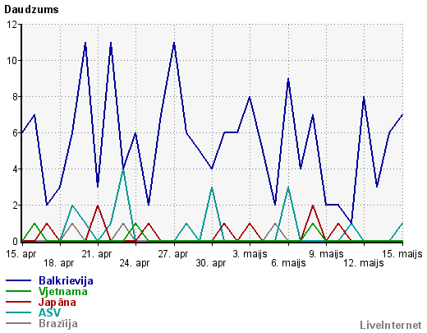Click the y-axis value 12
Screen dimensions: 427x333
coord(12,25)
